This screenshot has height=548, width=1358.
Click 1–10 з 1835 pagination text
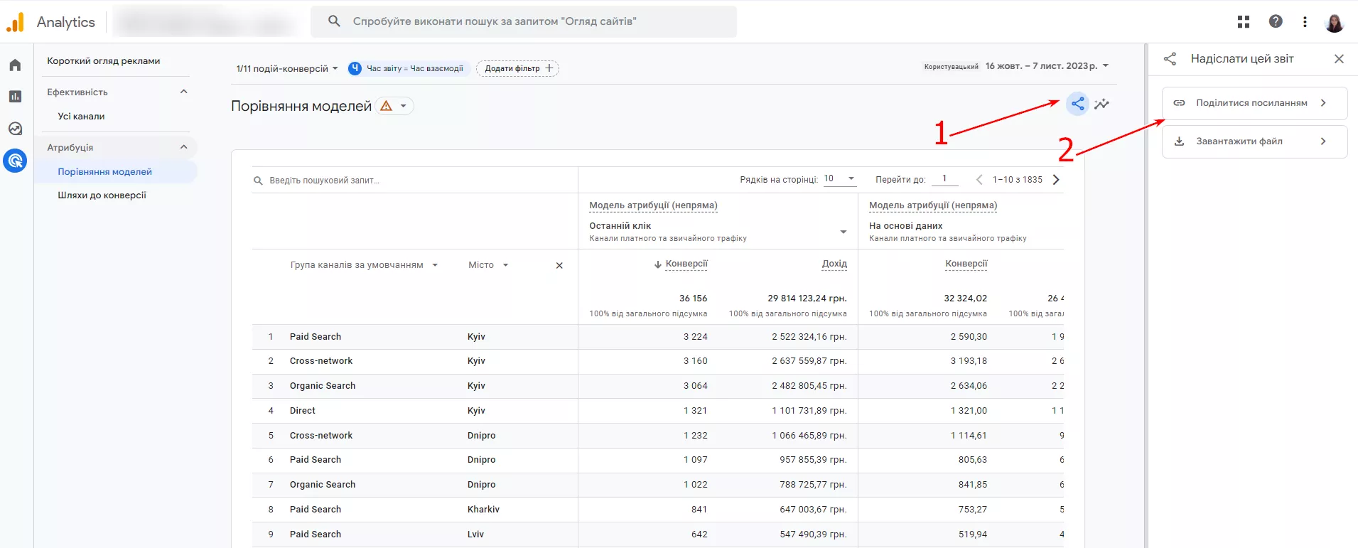pyautogui.click(x=1018, y=180)
